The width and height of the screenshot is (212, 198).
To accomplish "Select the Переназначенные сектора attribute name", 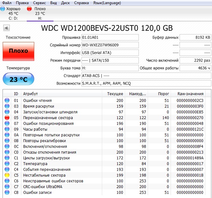I will (x=48, y=118).
